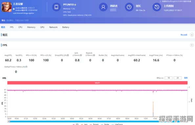Screen dimensions: 195x125
Task: Open the Memory tab
Action: pyautogui.click(x=31, y=27)
